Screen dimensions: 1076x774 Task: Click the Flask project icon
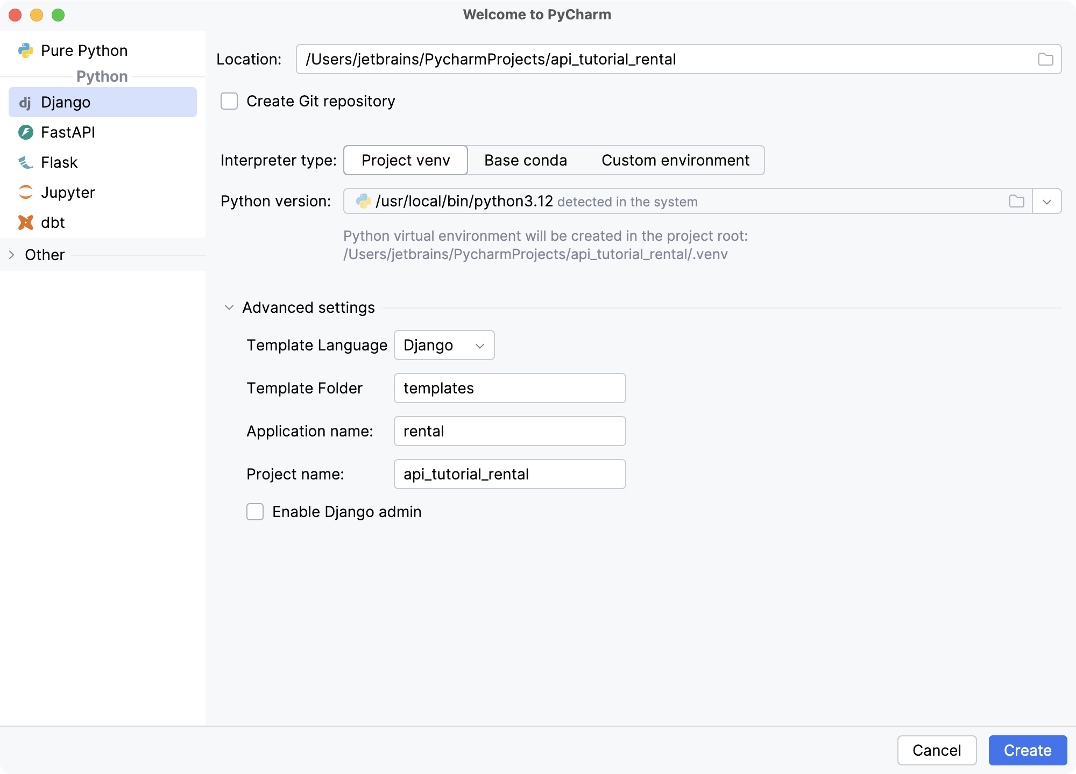coord(25,162)
